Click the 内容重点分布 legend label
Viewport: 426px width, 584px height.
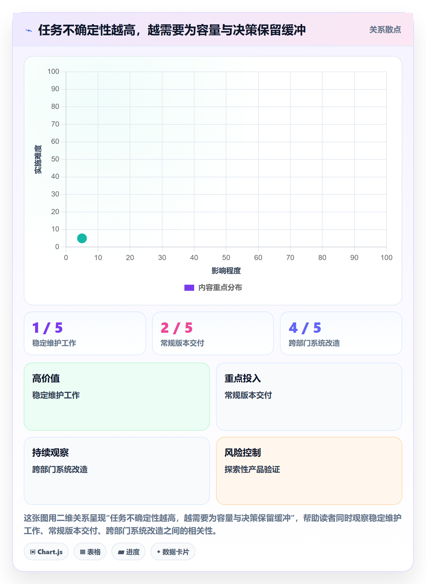[x=220, y=288]
